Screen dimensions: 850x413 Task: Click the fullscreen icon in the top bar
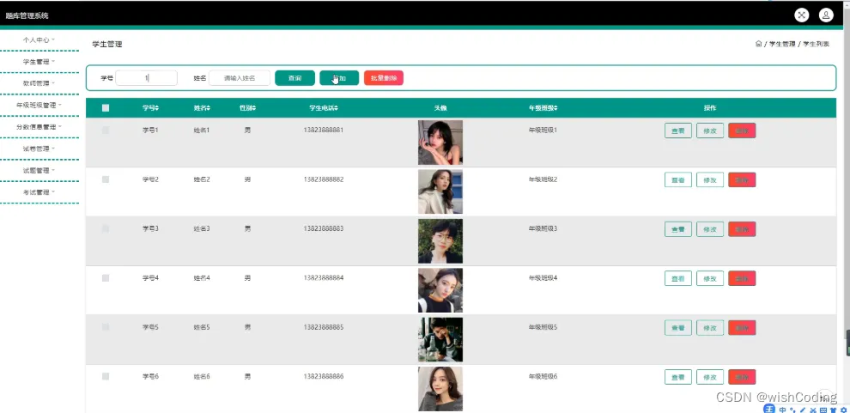802,15
